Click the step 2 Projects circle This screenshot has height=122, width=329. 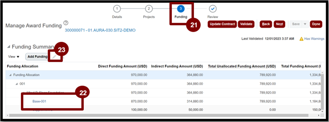click(x=149, y=9)
